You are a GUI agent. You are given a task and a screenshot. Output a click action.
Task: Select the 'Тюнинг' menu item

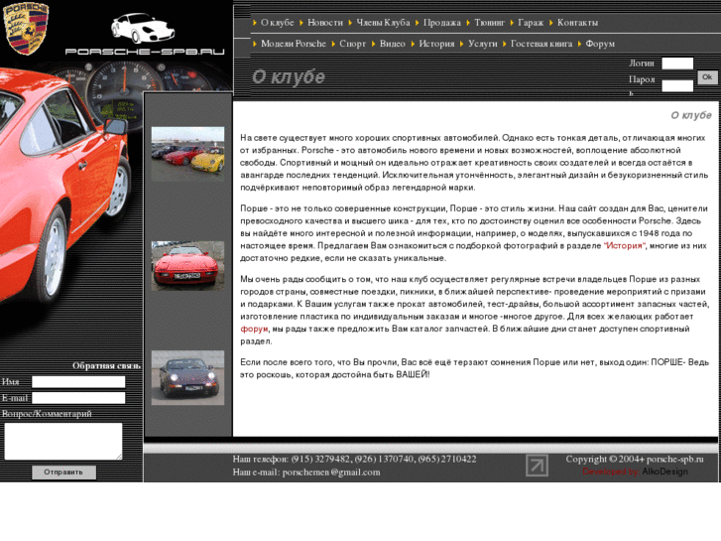click(489, 23)
